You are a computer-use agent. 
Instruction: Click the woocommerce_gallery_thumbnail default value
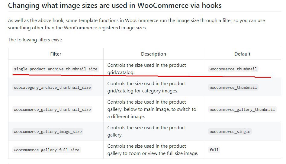point(242,109)
